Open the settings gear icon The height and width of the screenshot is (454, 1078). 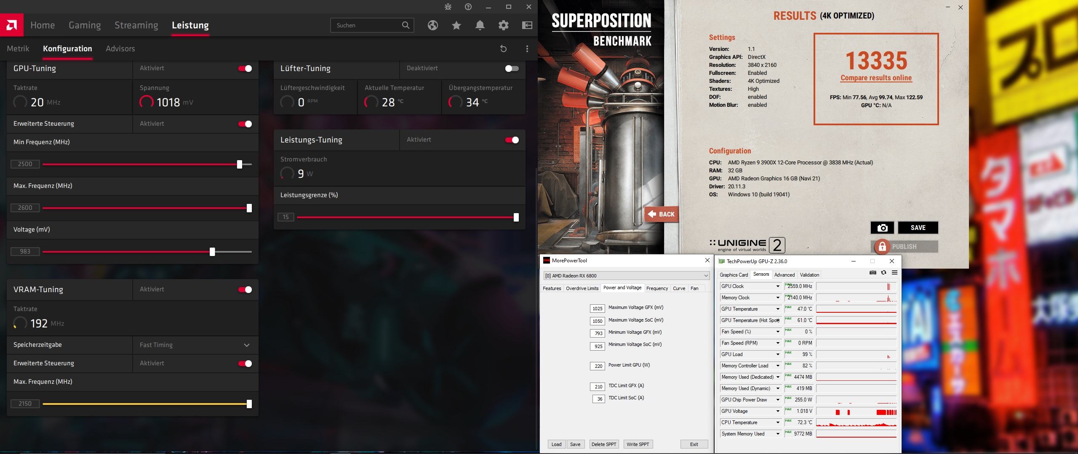click(504, 25)
